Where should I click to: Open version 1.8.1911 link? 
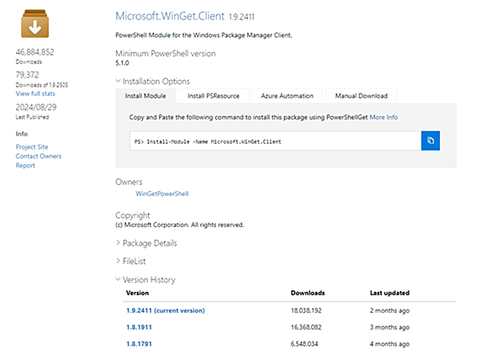pyautogui.click(x=139, y=327)
